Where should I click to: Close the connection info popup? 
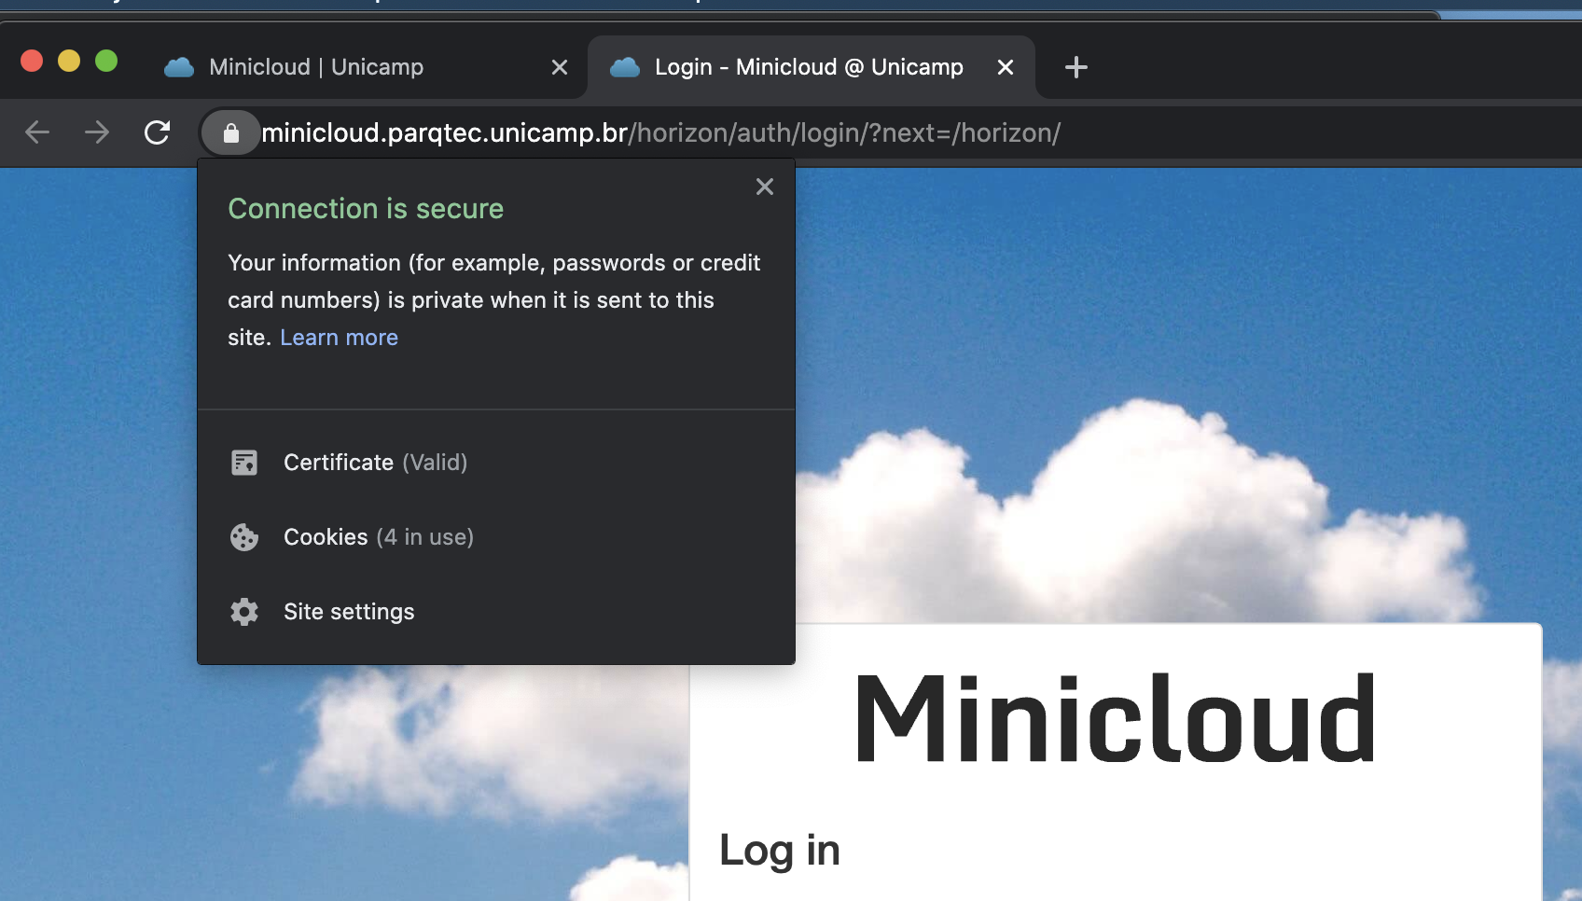click(x=765, y=187)
